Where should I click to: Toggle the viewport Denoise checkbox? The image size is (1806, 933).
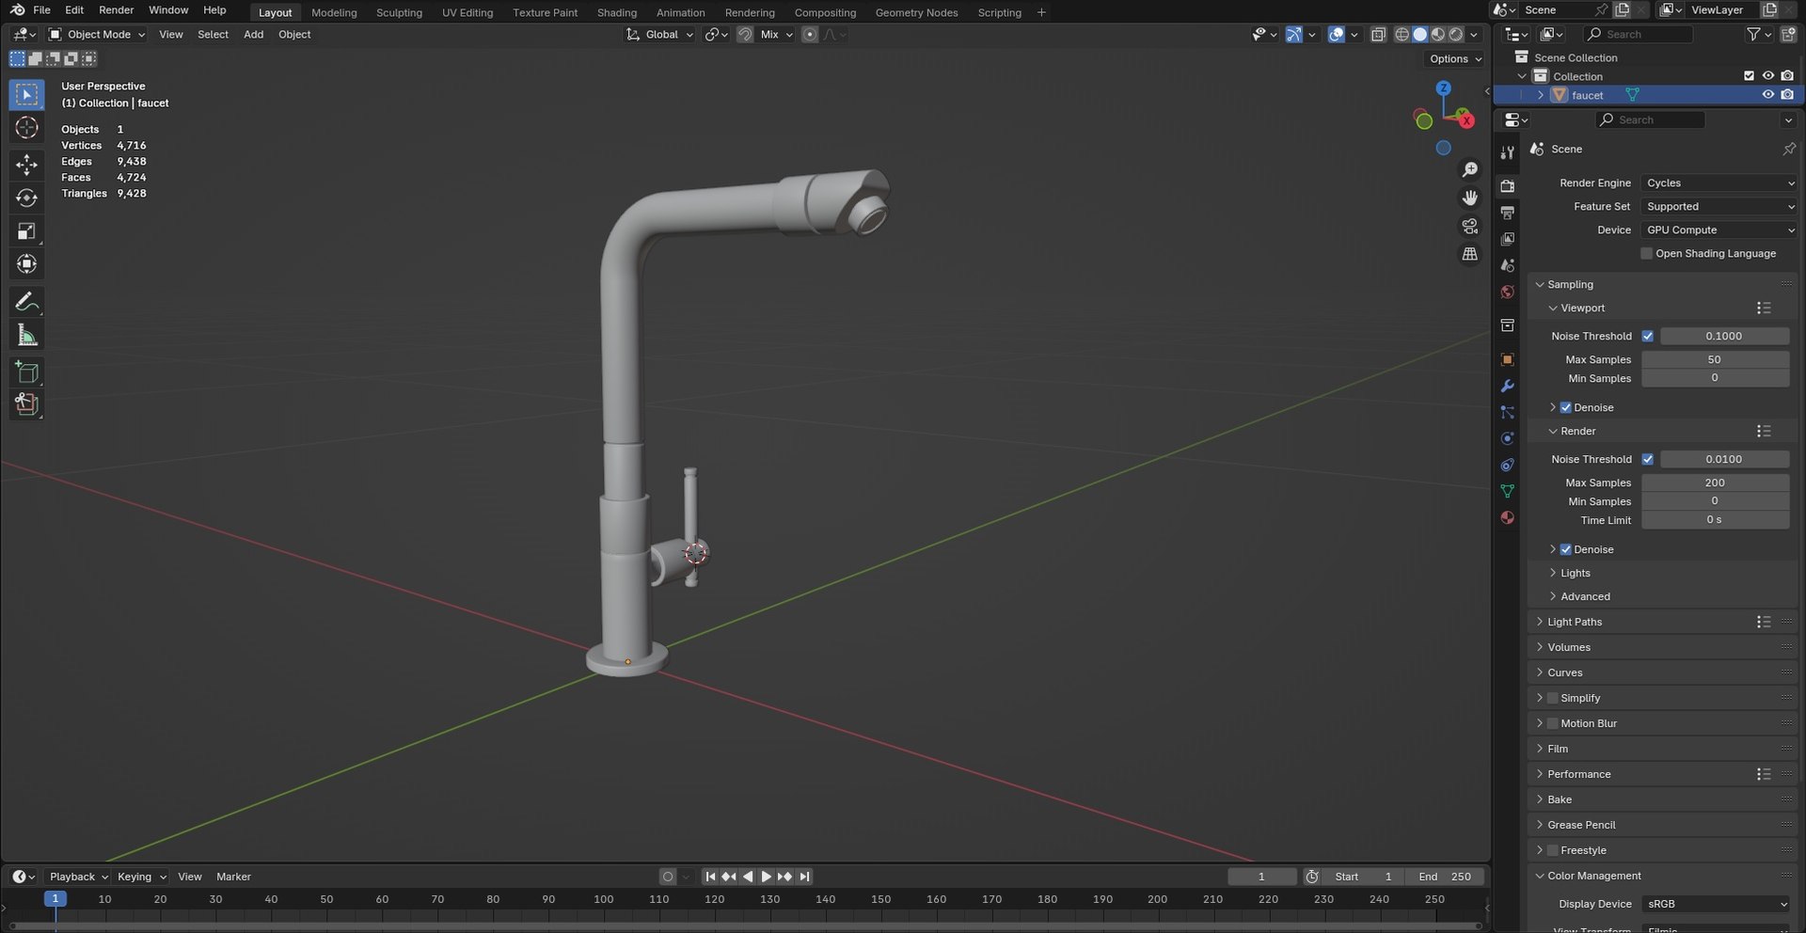(1565, 407)
